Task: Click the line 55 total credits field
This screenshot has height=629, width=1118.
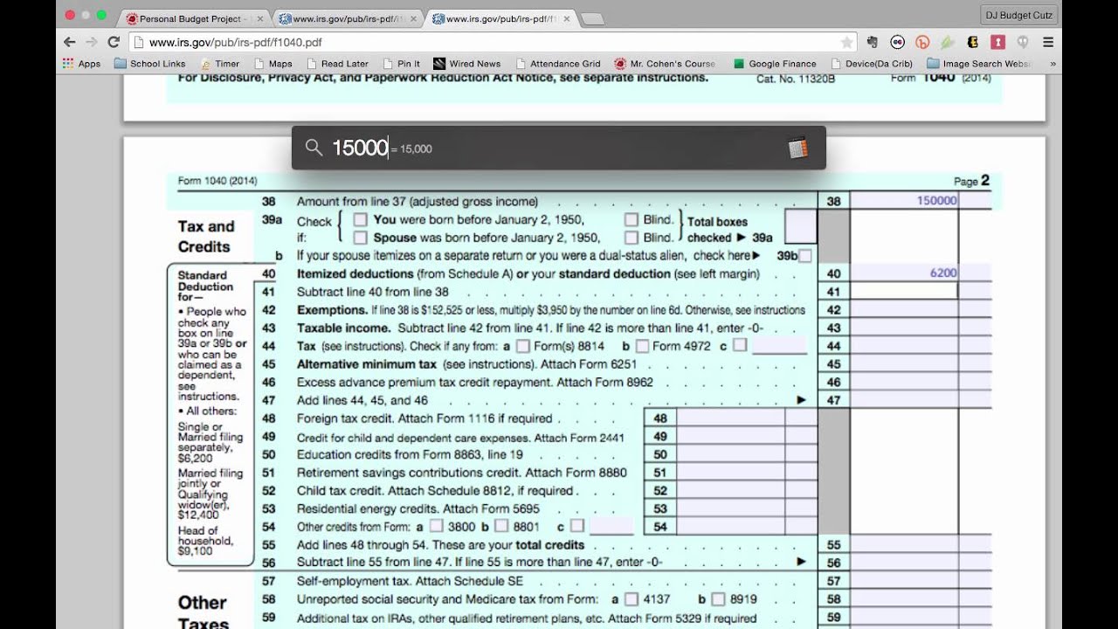Action: coord(904,545)
